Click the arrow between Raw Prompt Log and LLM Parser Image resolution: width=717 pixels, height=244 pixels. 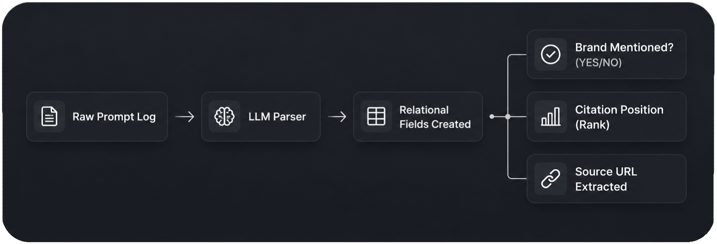[x=185, y=116]
